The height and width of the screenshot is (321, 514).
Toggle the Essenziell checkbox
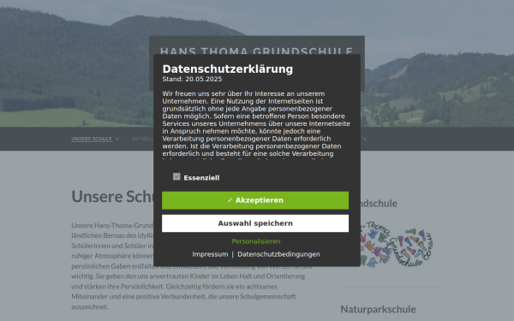[176, 177]
